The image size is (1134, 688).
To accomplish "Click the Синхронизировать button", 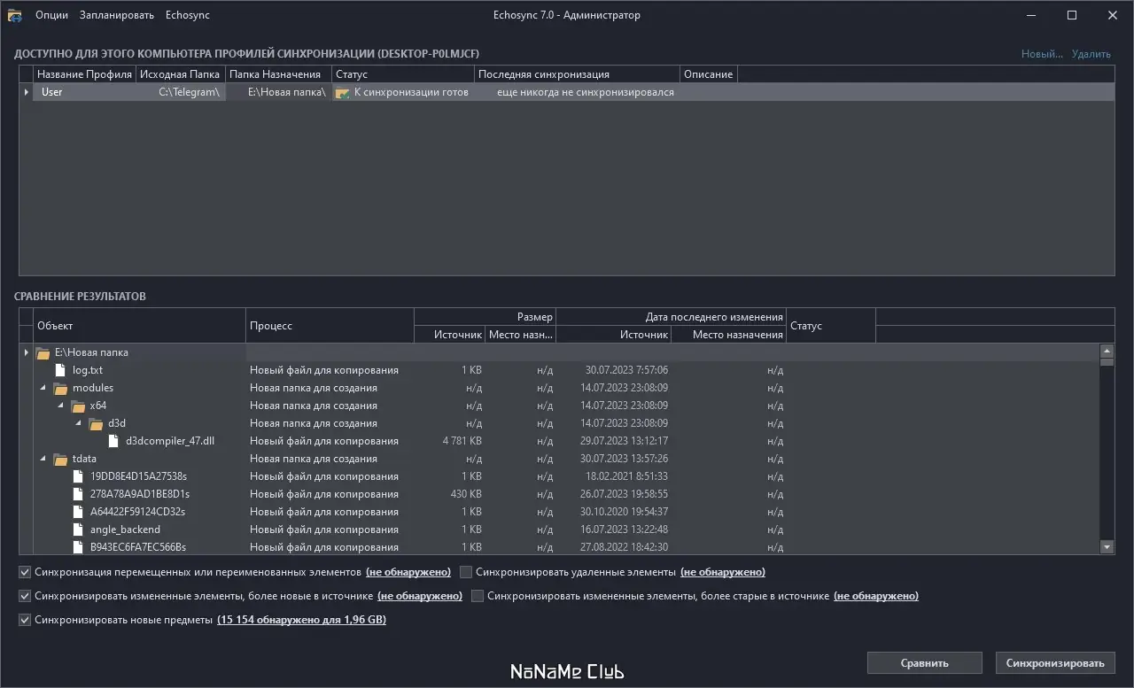I will point(1055,662).
